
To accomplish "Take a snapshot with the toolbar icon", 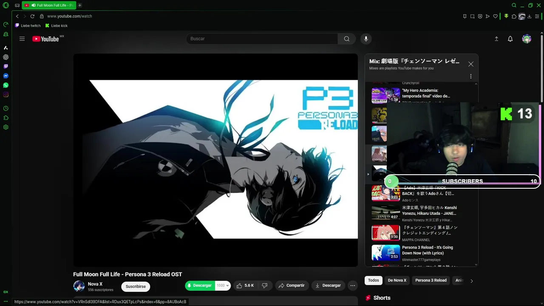I will pyautogui.click(x=472, y=16).
